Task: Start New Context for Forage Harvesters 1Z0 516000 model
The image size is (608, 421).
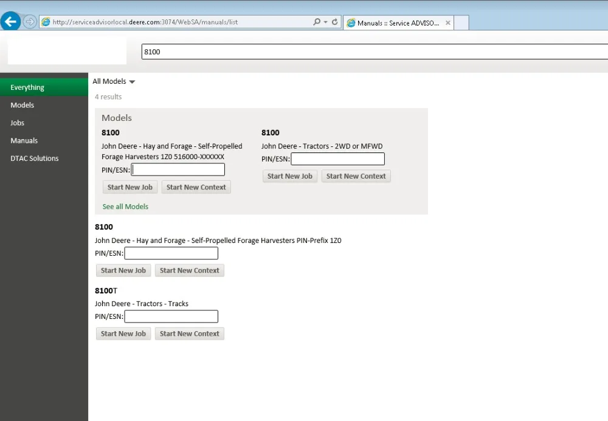Action: 196,187
